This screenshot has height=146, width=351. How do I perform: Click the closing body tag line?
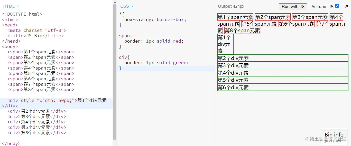click(11, 143)
